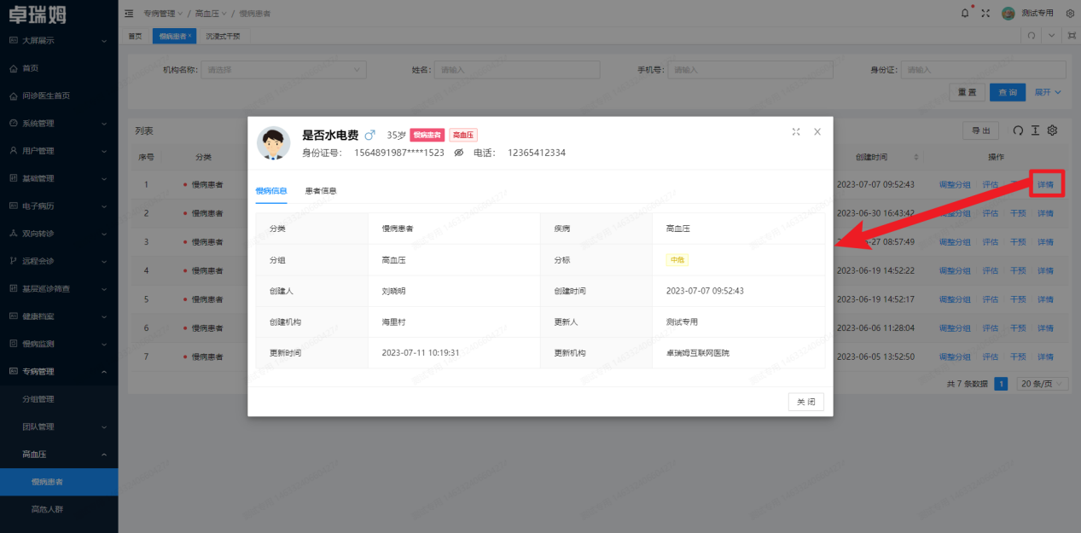The image size is (1081, 533).
Task: Click 干预 in row 4
Action: 1018,270
